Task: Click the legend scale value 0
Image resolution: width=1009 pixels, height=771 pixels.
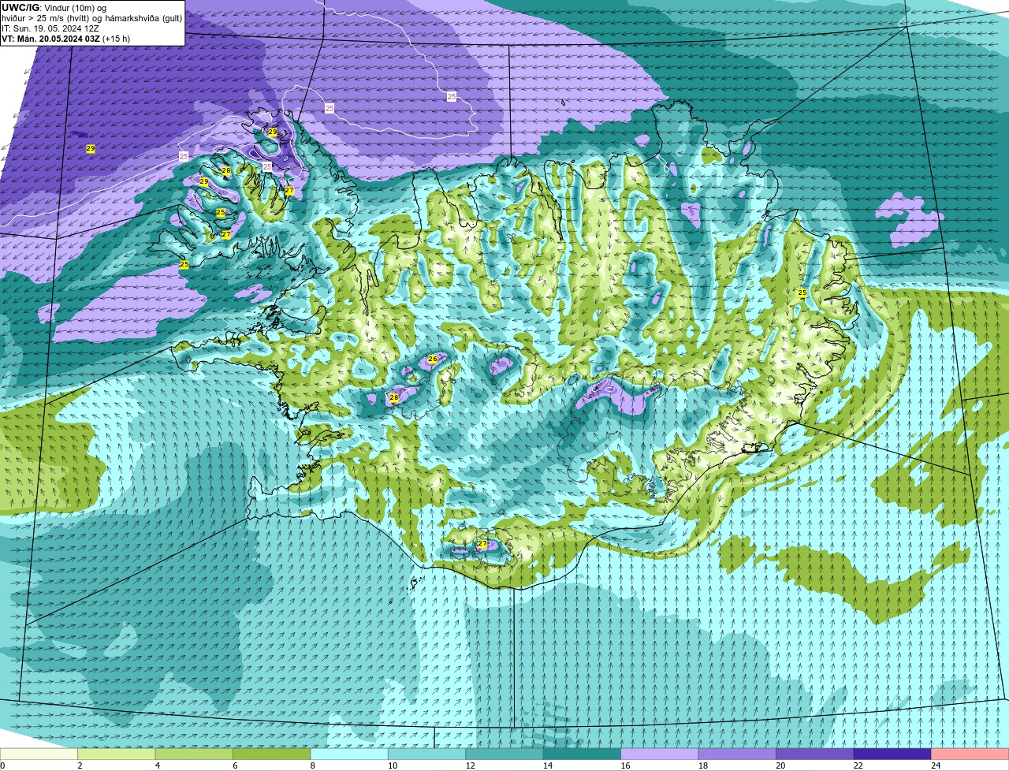Action: pos(3,765)
